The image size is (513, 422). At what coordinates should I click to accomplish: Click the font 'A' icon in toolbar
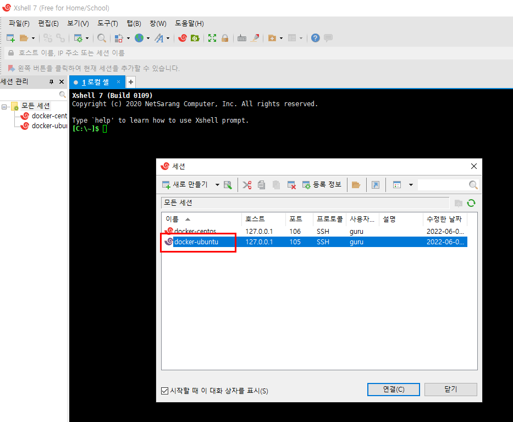click(x=159, y=38)
